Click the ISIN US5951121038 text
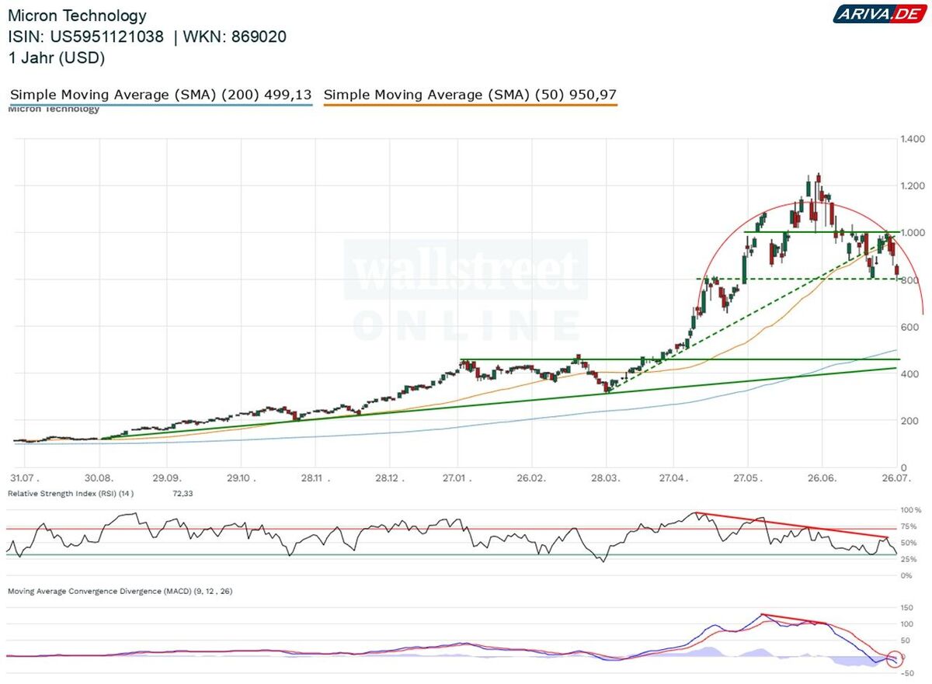Image resolution: width=932 pixels, height=684 pixels. 85,36
